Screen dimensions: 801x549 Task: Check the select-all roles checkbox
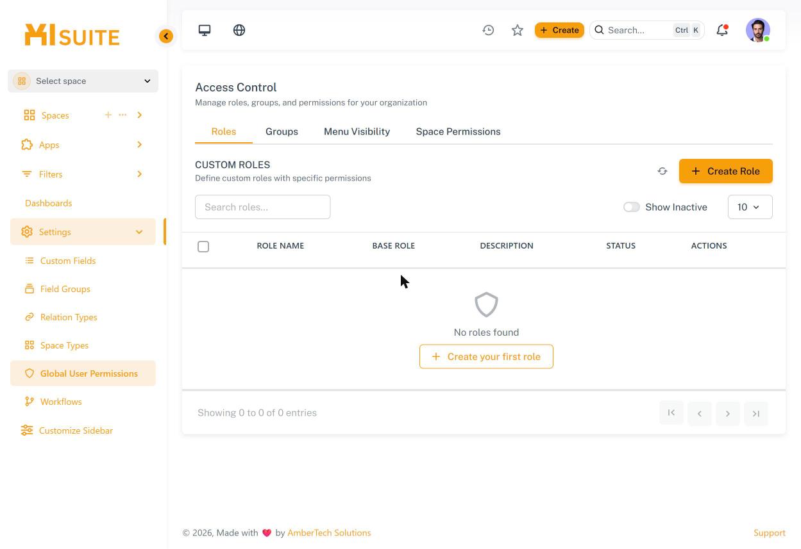pos(203,247)
